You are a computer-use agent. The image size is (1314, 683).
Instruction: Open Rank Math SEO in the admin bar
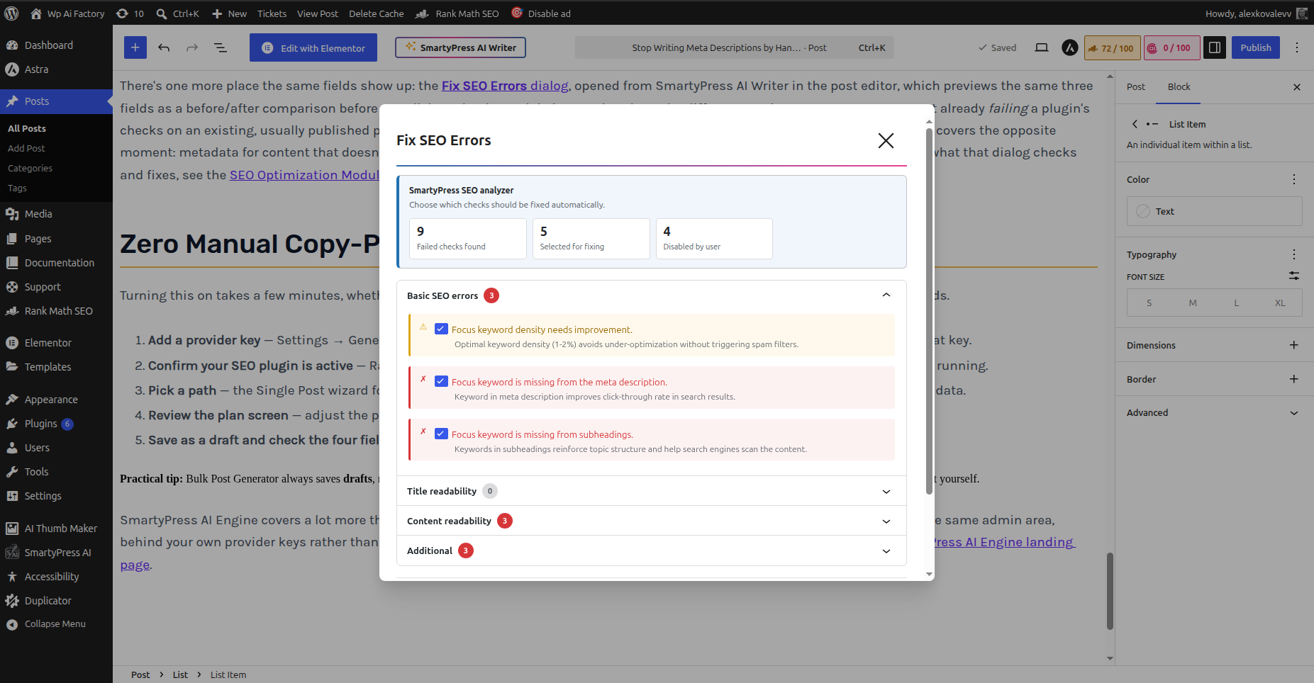pyautogui.click(x=457, y=13)
